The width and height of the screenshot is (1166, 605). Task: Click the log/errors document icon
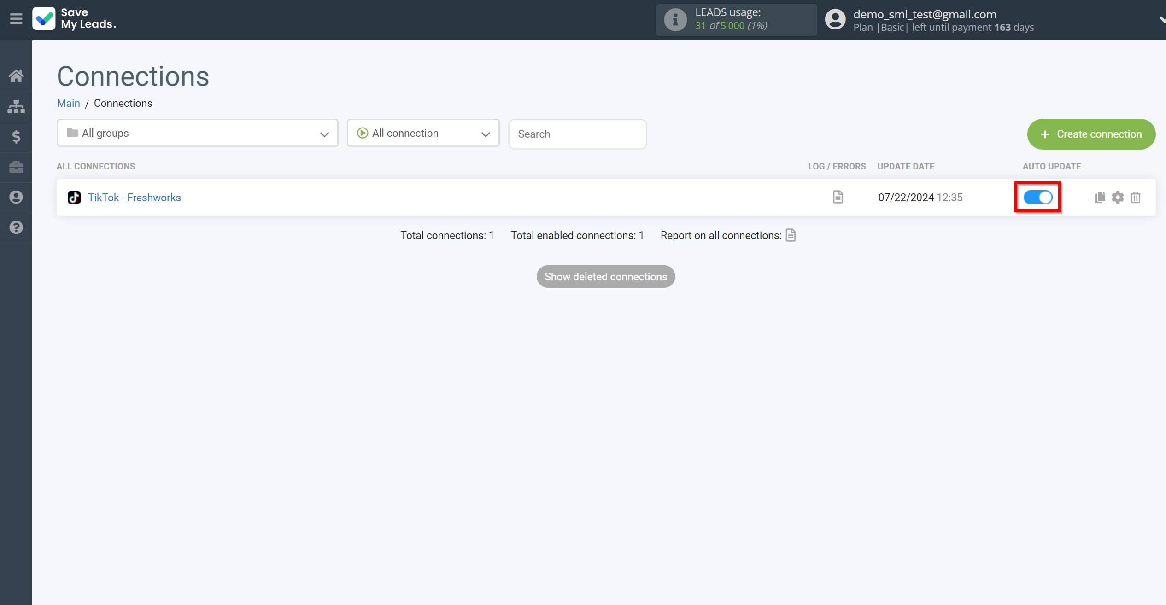click(838, 198)
